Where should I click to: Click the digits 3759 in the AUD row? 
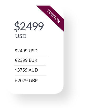pos(22,70)
